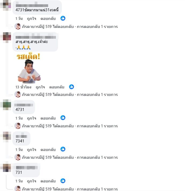Click like reaction icon on first 4731 comment
This screenshot has height=191, width=185.
(x=63, y=18)
